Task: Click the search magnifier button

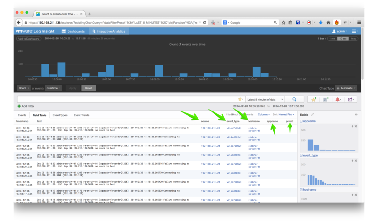Action: (x=294, y=99)
